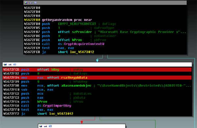Click 'push ecx' at address 45672FE2
This screenshot has width=197, height=128.
pyautogui.click(x=32, y=94)
